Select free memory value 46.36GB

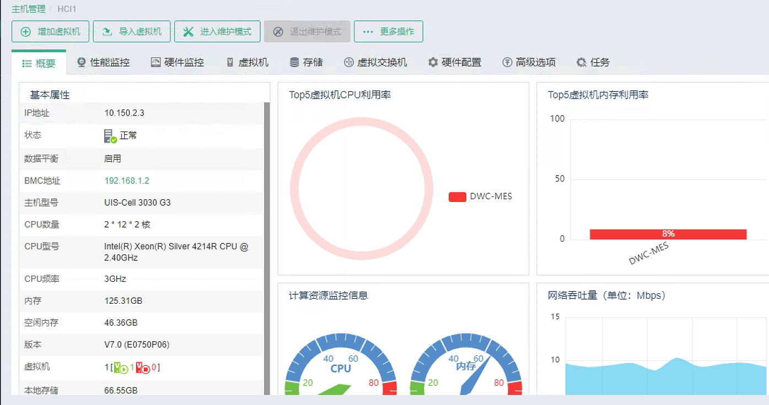click(121, 322)
